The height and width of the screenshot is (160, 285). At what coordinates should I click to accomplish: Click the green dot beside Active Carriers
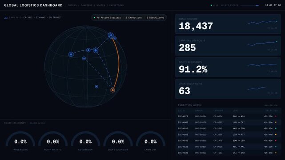pos(94,18)
